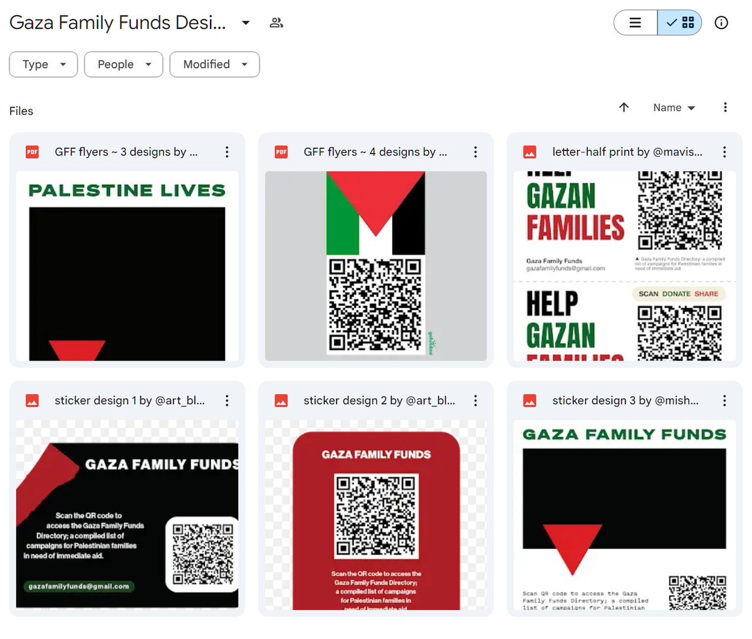This screenshot has width=752, height=639.
Task: Switch to grid layout view
Action: pos(680,23)
